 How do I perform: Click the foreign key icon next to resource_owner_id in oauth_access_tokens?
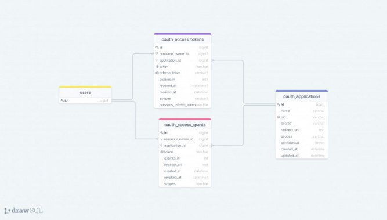[157, 53]
